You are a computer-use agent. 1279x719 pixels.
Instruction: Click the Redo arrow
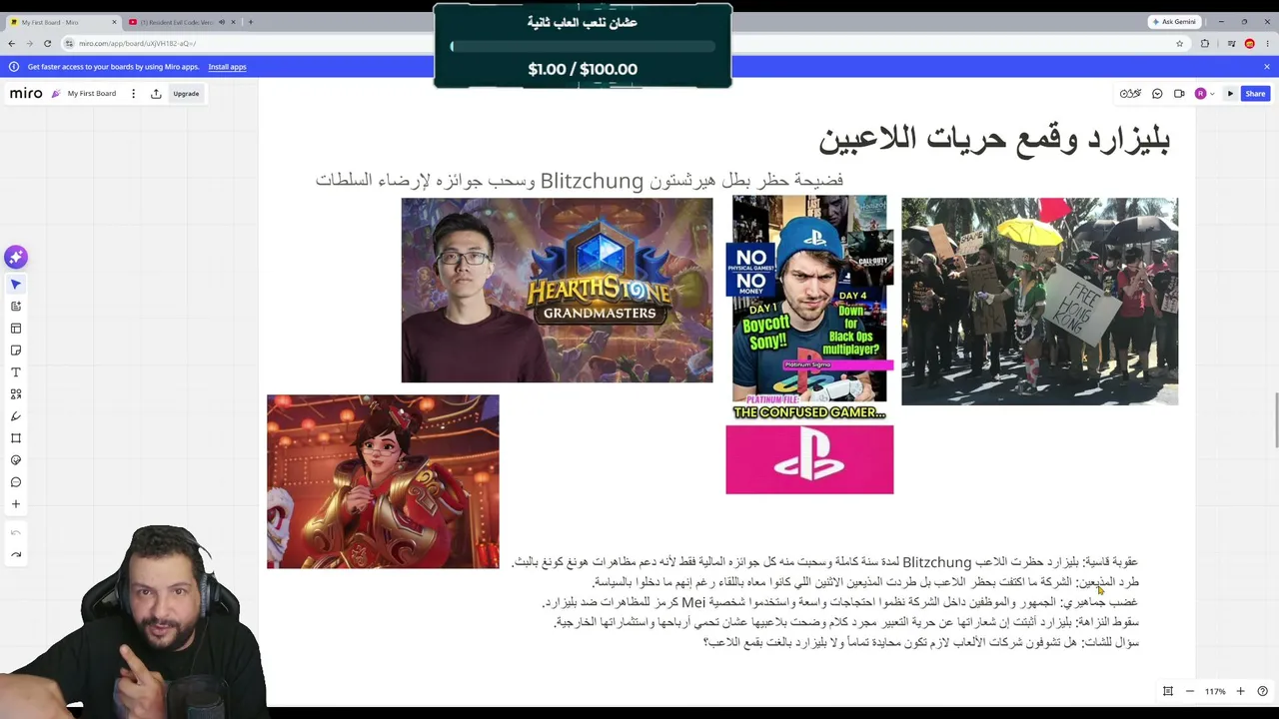click(x=15, y=555)
